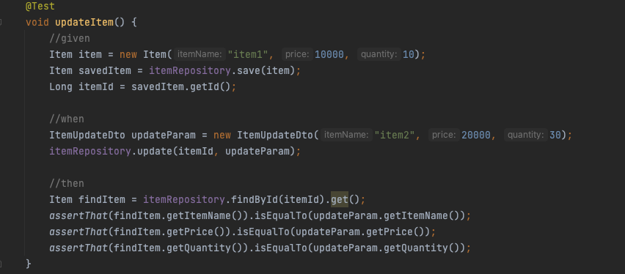Click the @Test annotation

40,7
